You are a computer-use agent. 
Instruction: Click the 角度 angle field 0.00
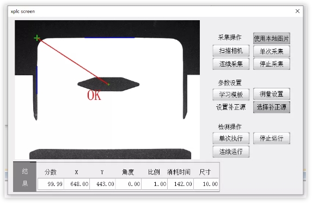click(x=129, y=184)
